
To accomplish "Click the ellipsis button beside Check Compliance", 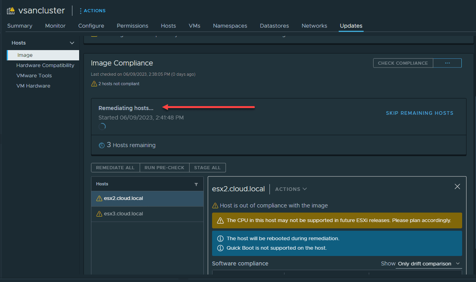I will (x=447, y=63).
